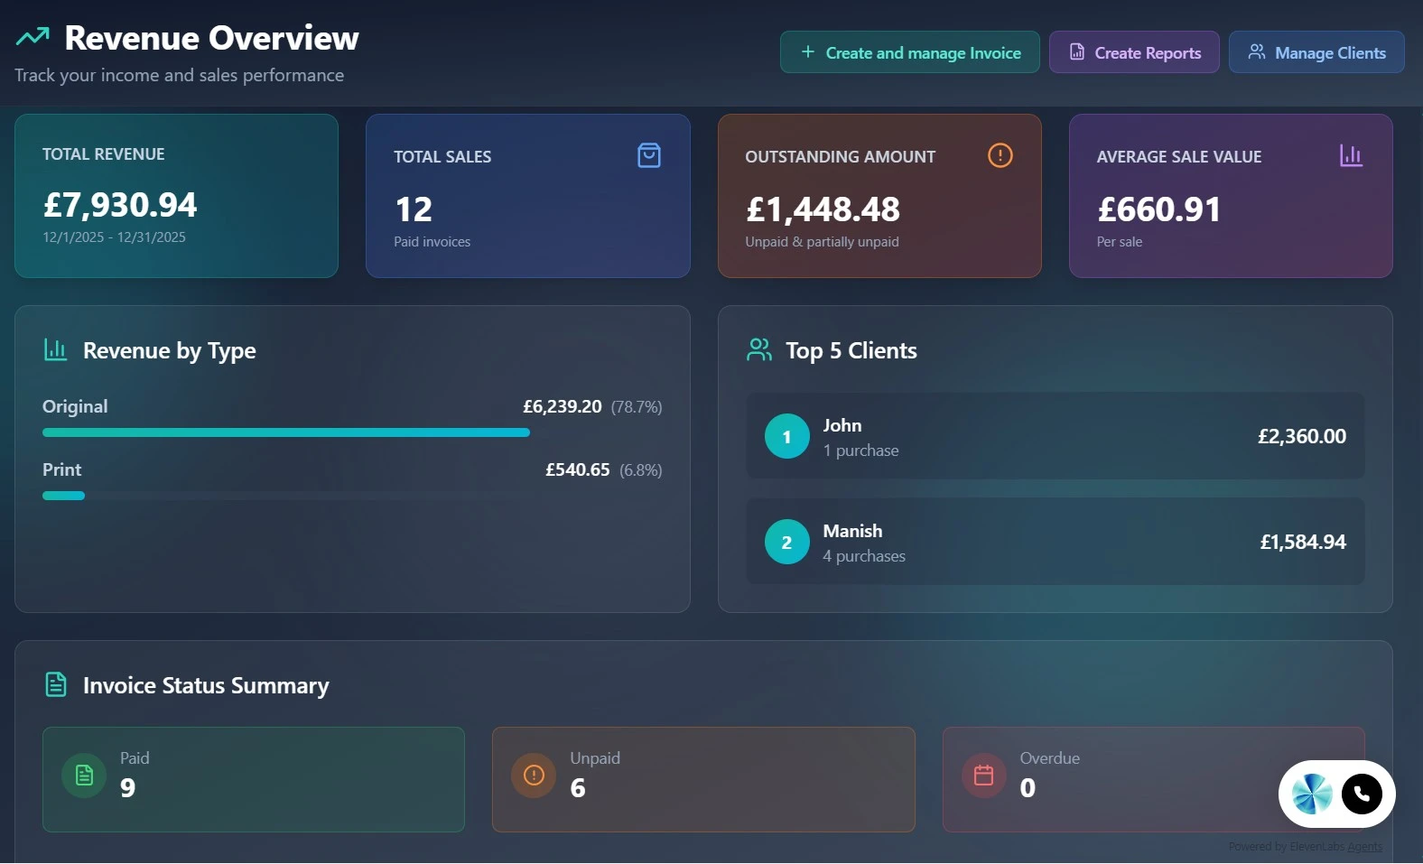Select the Total Revenue card
This screenshot has width=1423, height=864.
pyautogui.click(x=176, y=196)
